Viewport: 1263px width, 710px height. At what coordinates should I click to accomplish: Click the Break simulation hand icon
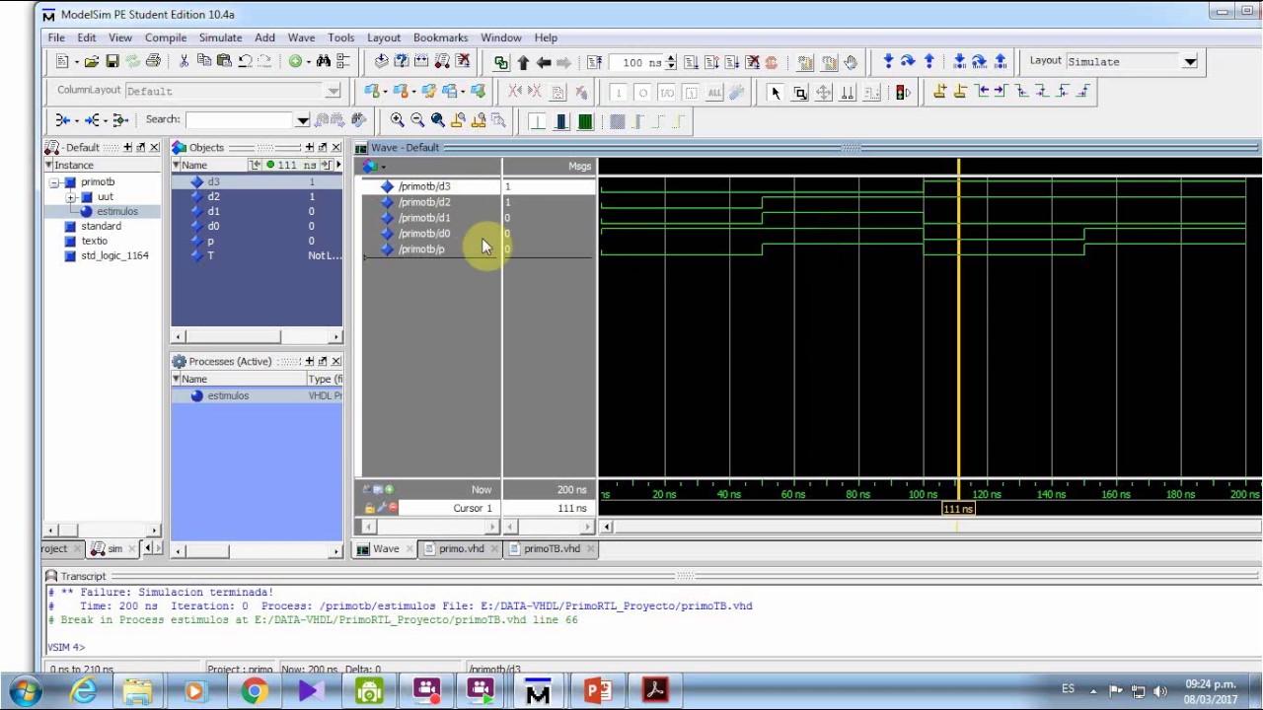click(851, 62)
